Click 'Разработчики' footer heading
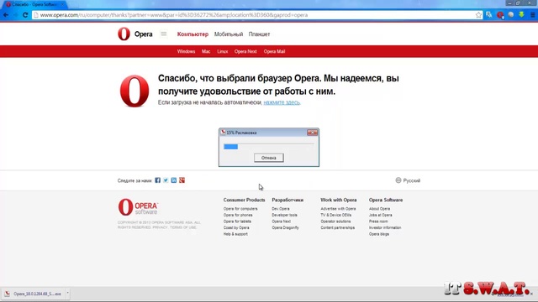The image size is (538, 302). 287,200
